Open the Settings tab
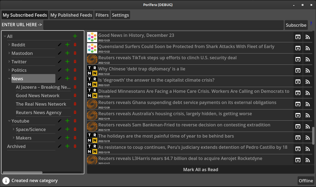316x187 pixels. (x=120, y=15)
